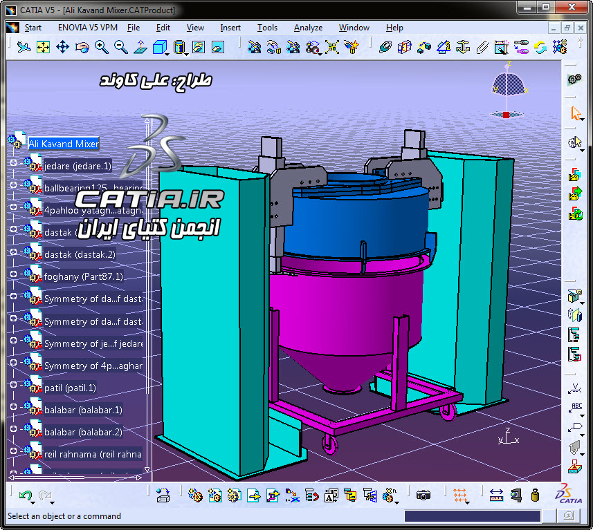Toggle Stop Manipulate on Clash icon
This screenshot has height=530, width=593.
(x=351, y=47)
